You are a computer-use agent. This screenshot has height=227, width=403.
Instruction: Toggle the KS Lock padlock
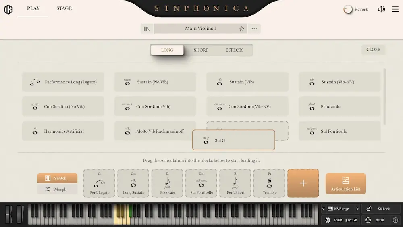(x=369, y=209)
